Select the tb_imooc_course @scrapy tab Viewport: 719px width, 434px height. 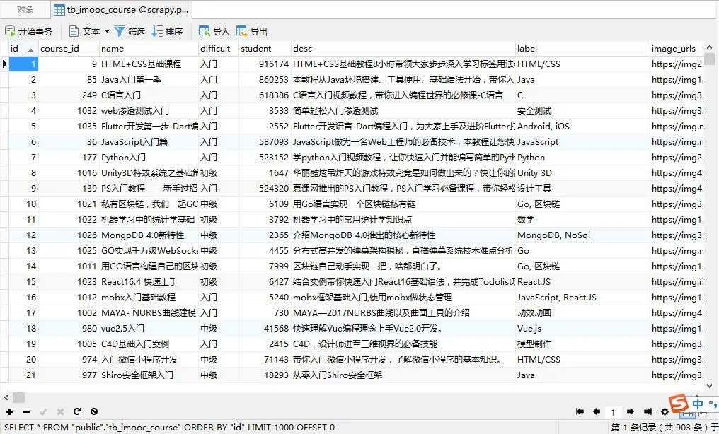121,10
